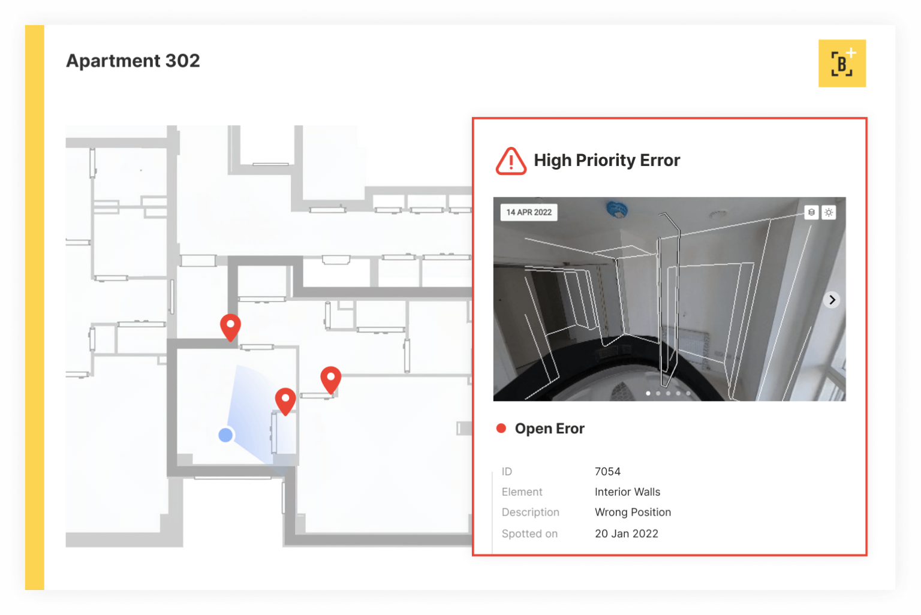The height and width of the screenshot is (615, 921).
Task: Select the rightmost red map pin
Action: [331, 378]
